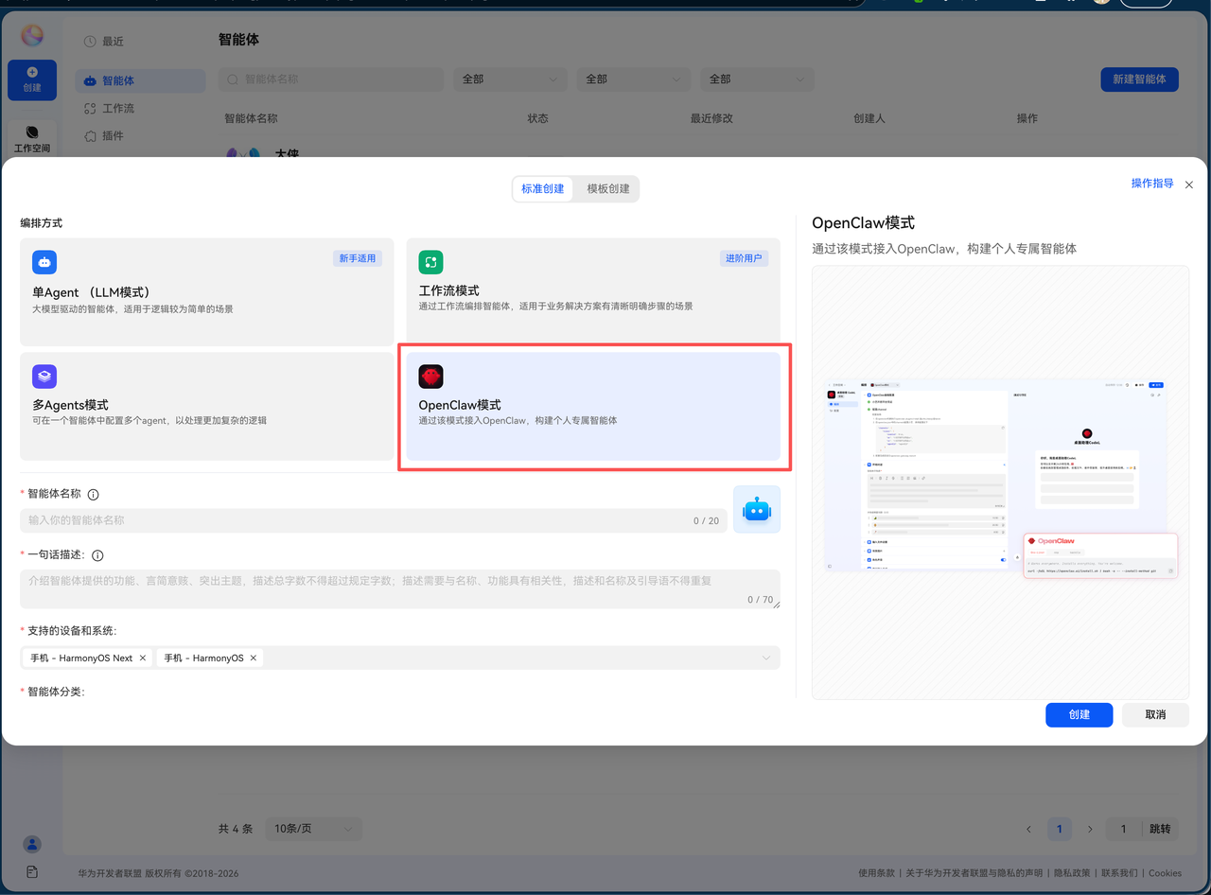This screenshot has height=895, width=1211.
Task: Click the info icon next to 一句话描述
Action: pyautogui.click(x=97, y=555)
